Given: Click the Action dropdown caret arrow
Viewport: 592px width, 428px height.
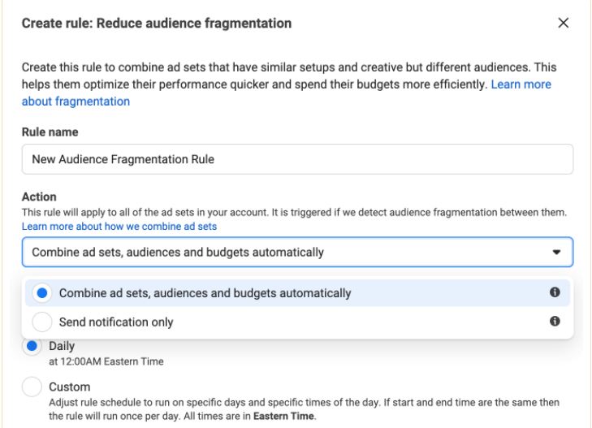Looking at the screenshot, I should [x=556, y=253].
